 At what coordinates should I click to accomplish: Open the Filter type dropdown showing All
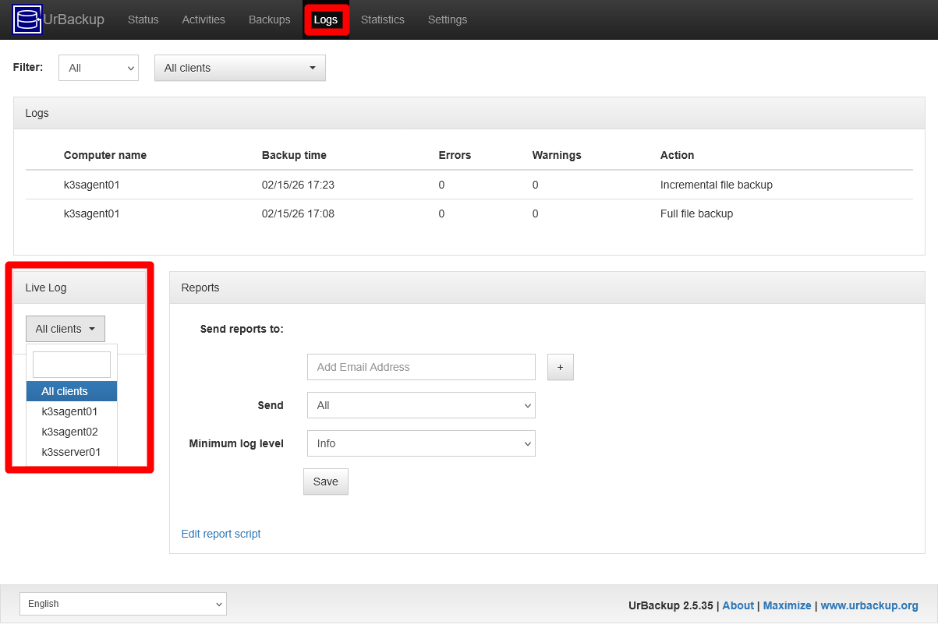pyautogui.click(x=97, y=68)
